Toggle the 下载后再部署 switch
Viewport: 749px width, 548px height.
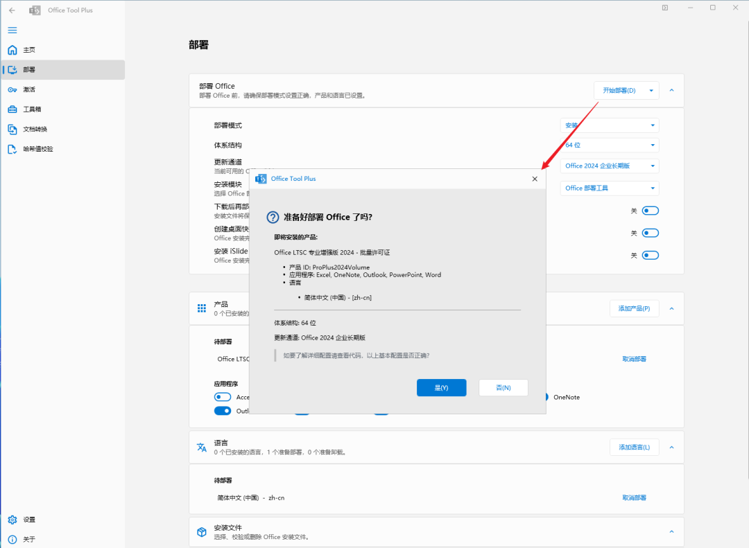coord(650,211)
